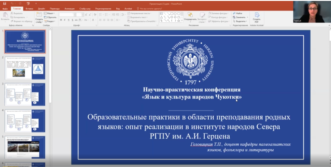
Task: Open the Макет layout dropdown
Action: 49,13
